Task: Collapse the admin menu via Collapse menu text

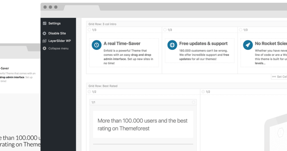Action: tap(58, 48)
